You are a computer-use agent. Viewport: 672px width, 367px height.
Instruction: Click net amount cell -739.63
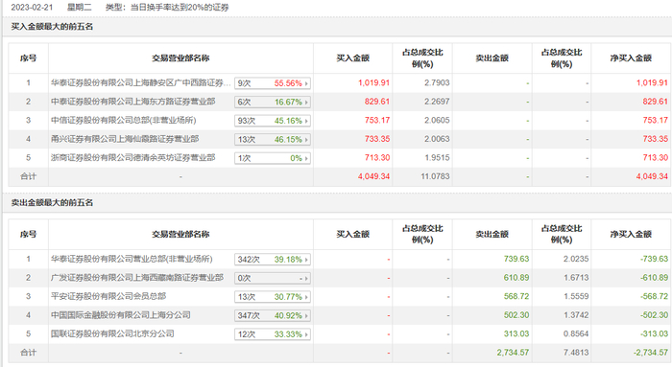click(x=654, y=260)
